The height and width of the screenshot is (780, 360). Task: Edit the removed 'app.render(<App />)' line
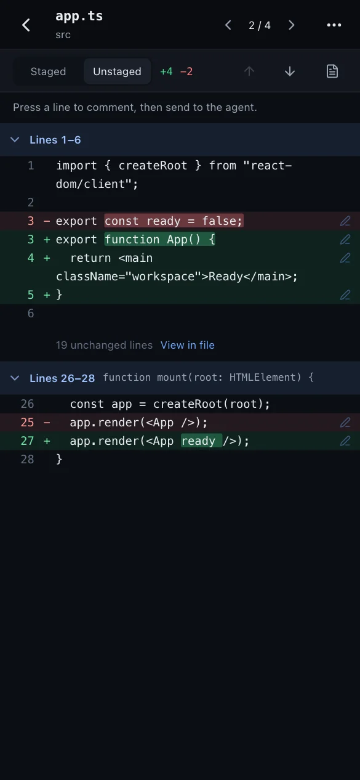tap(345, 422)
